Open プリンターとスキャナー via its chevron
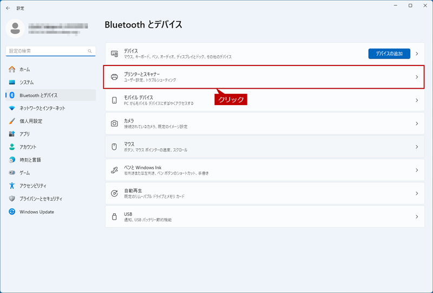This screenshot has height=293, width=433. point(417,77)
